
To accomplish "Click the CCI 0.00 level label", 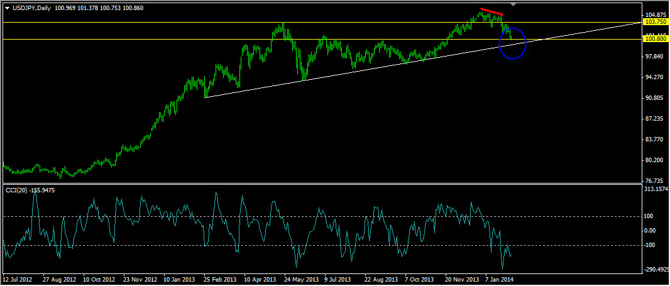I will click(650, 231).
